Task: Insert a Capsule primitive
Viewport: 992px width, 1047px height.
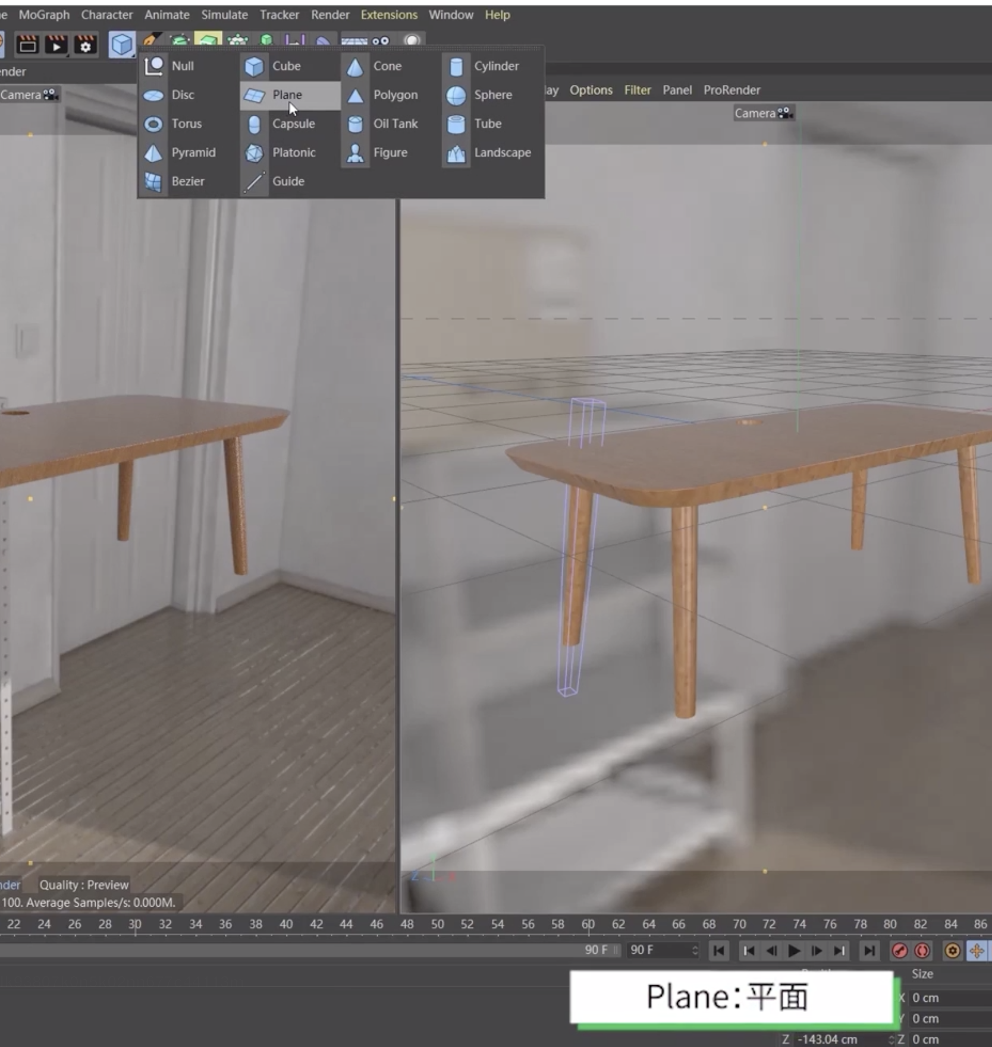Action: point(290,124)
